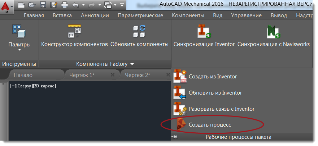Switch to the Чертеж 2* document tab
The height and width of the screenshot is (146, 318).
click(x=138, y=75)
